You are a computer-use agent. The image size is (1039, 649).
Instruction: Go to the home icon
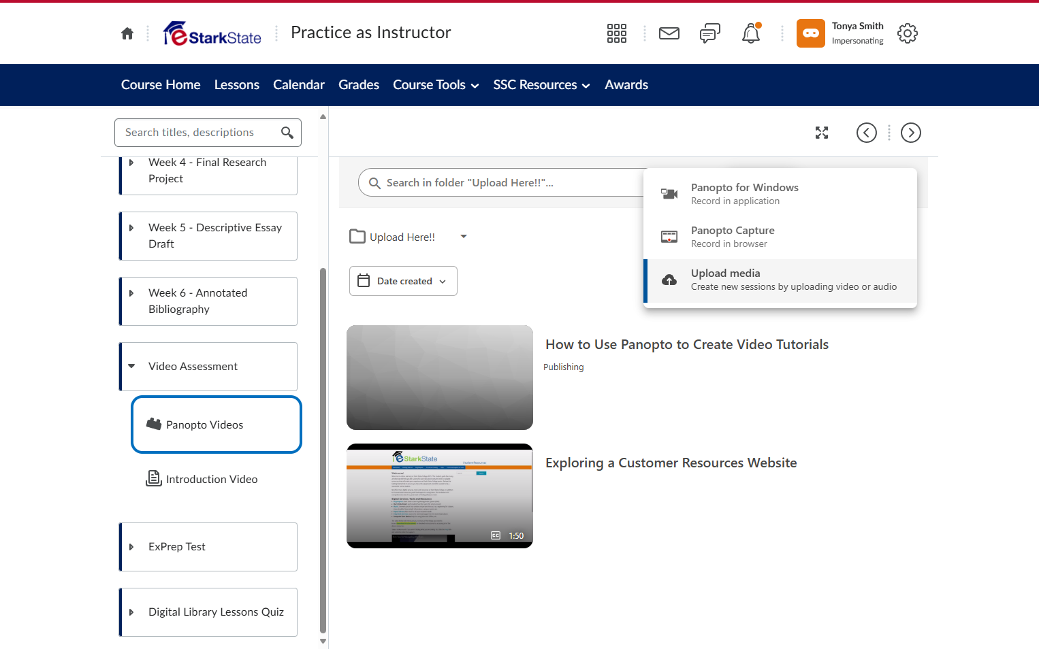[127, 33]
